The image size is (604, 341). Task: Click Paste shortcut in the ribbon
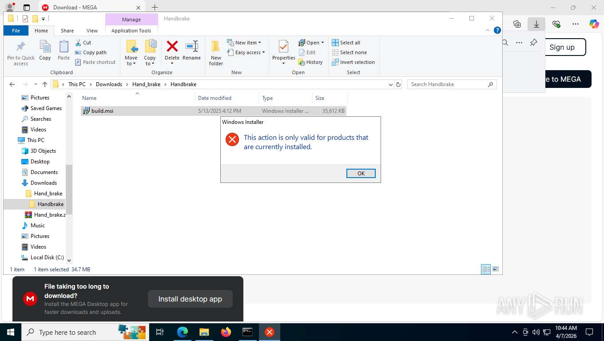click(x=95, y=62)
